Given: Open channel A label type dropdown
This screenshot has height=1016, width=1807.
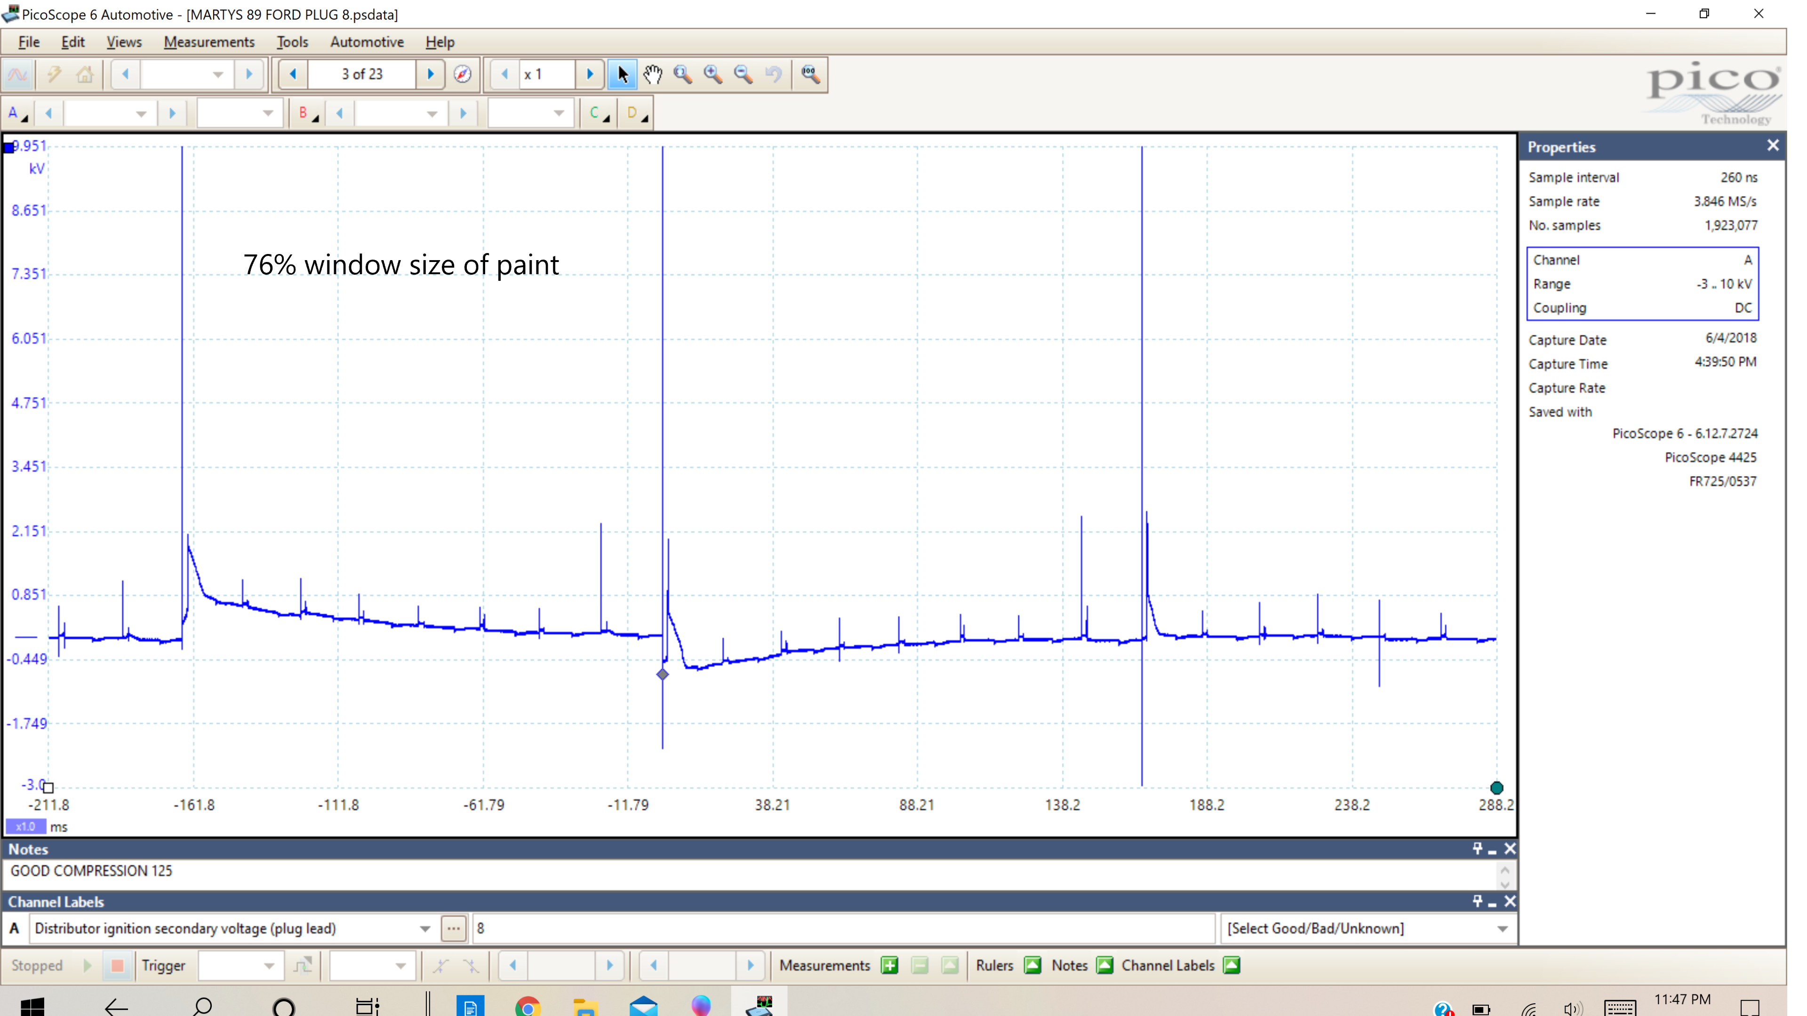Looking at the screenshot, I should point(425,929).
